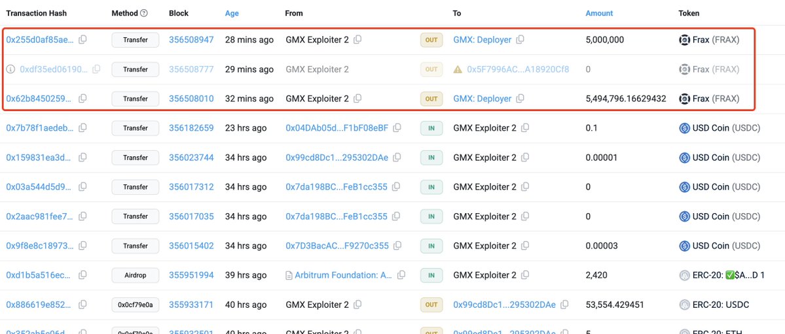The height and width of the screenshot is (334, 785).
Task: Click Airdrop method badge
Action: [x=135, y=275]
